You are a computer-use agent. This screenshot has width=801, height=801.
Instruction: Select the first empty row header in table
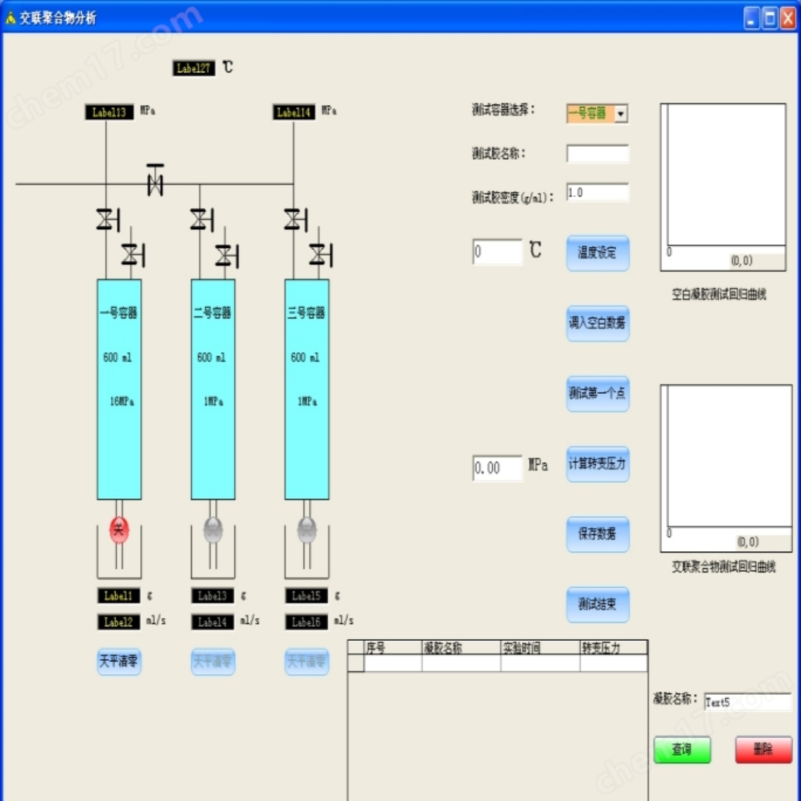point(356,663)
